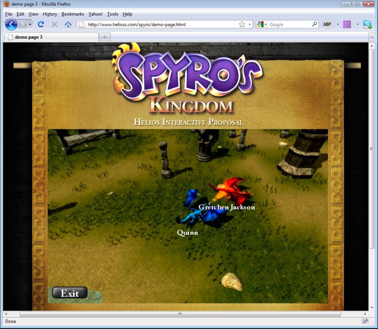Open the address bar history dropdown

point(249,25)
